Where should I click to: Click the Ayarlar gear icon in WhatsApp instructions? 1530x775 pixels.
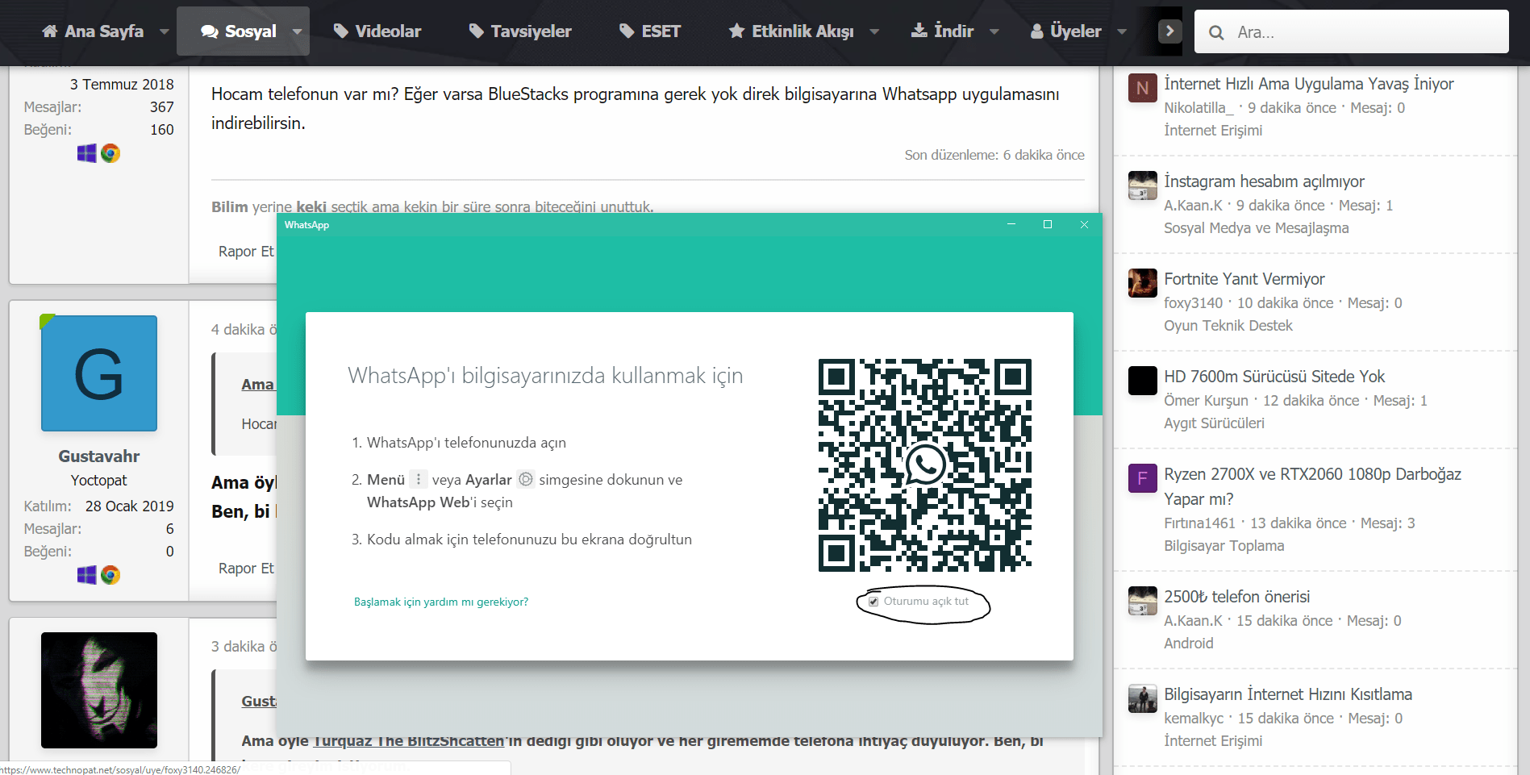pyautogui.click(x=526, y=479)
